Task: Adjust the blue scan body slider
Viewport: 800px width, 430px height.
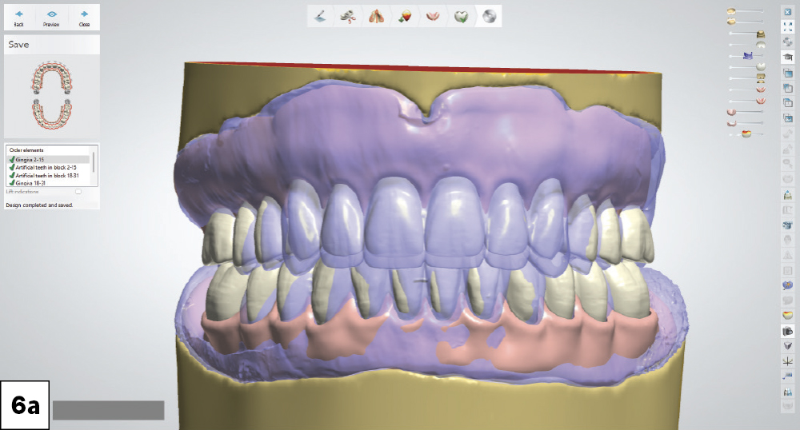Action: (747, 55)
